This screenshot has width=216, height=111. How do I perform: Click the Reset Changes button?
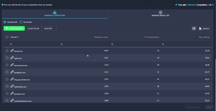[194, 107]
